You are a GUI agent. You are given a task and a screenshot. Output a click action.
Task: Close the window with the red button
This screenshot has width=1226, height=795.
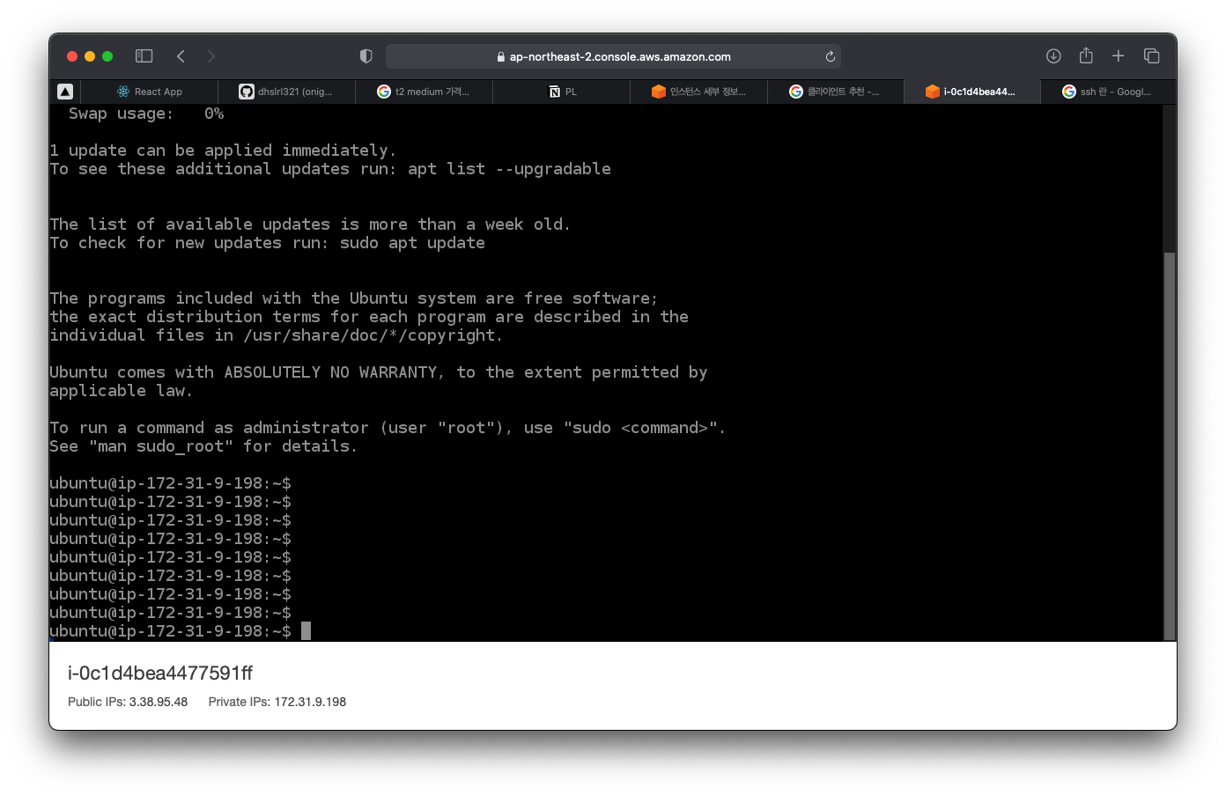tap(72, 56)
